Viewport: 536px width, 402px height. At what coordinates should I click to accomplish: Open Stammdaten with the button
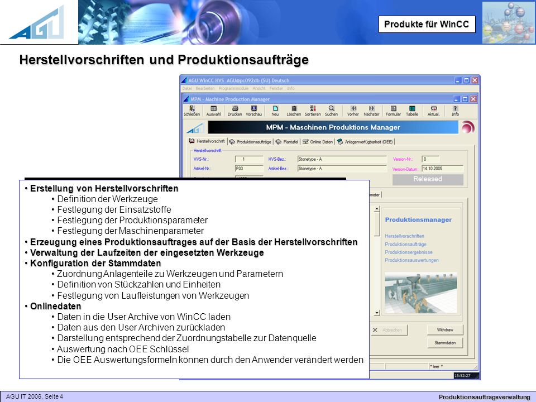point(445,342)
